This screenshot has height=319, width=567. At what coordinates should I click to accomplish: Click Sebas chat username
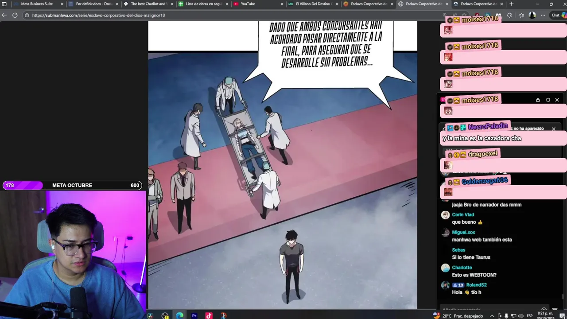(x=458, y=250)
